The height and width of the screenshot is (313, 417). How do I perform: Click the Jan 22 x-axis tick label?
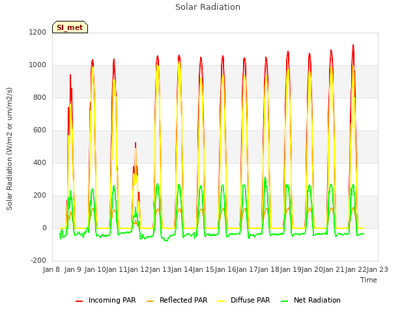click(x=356, y=269)
